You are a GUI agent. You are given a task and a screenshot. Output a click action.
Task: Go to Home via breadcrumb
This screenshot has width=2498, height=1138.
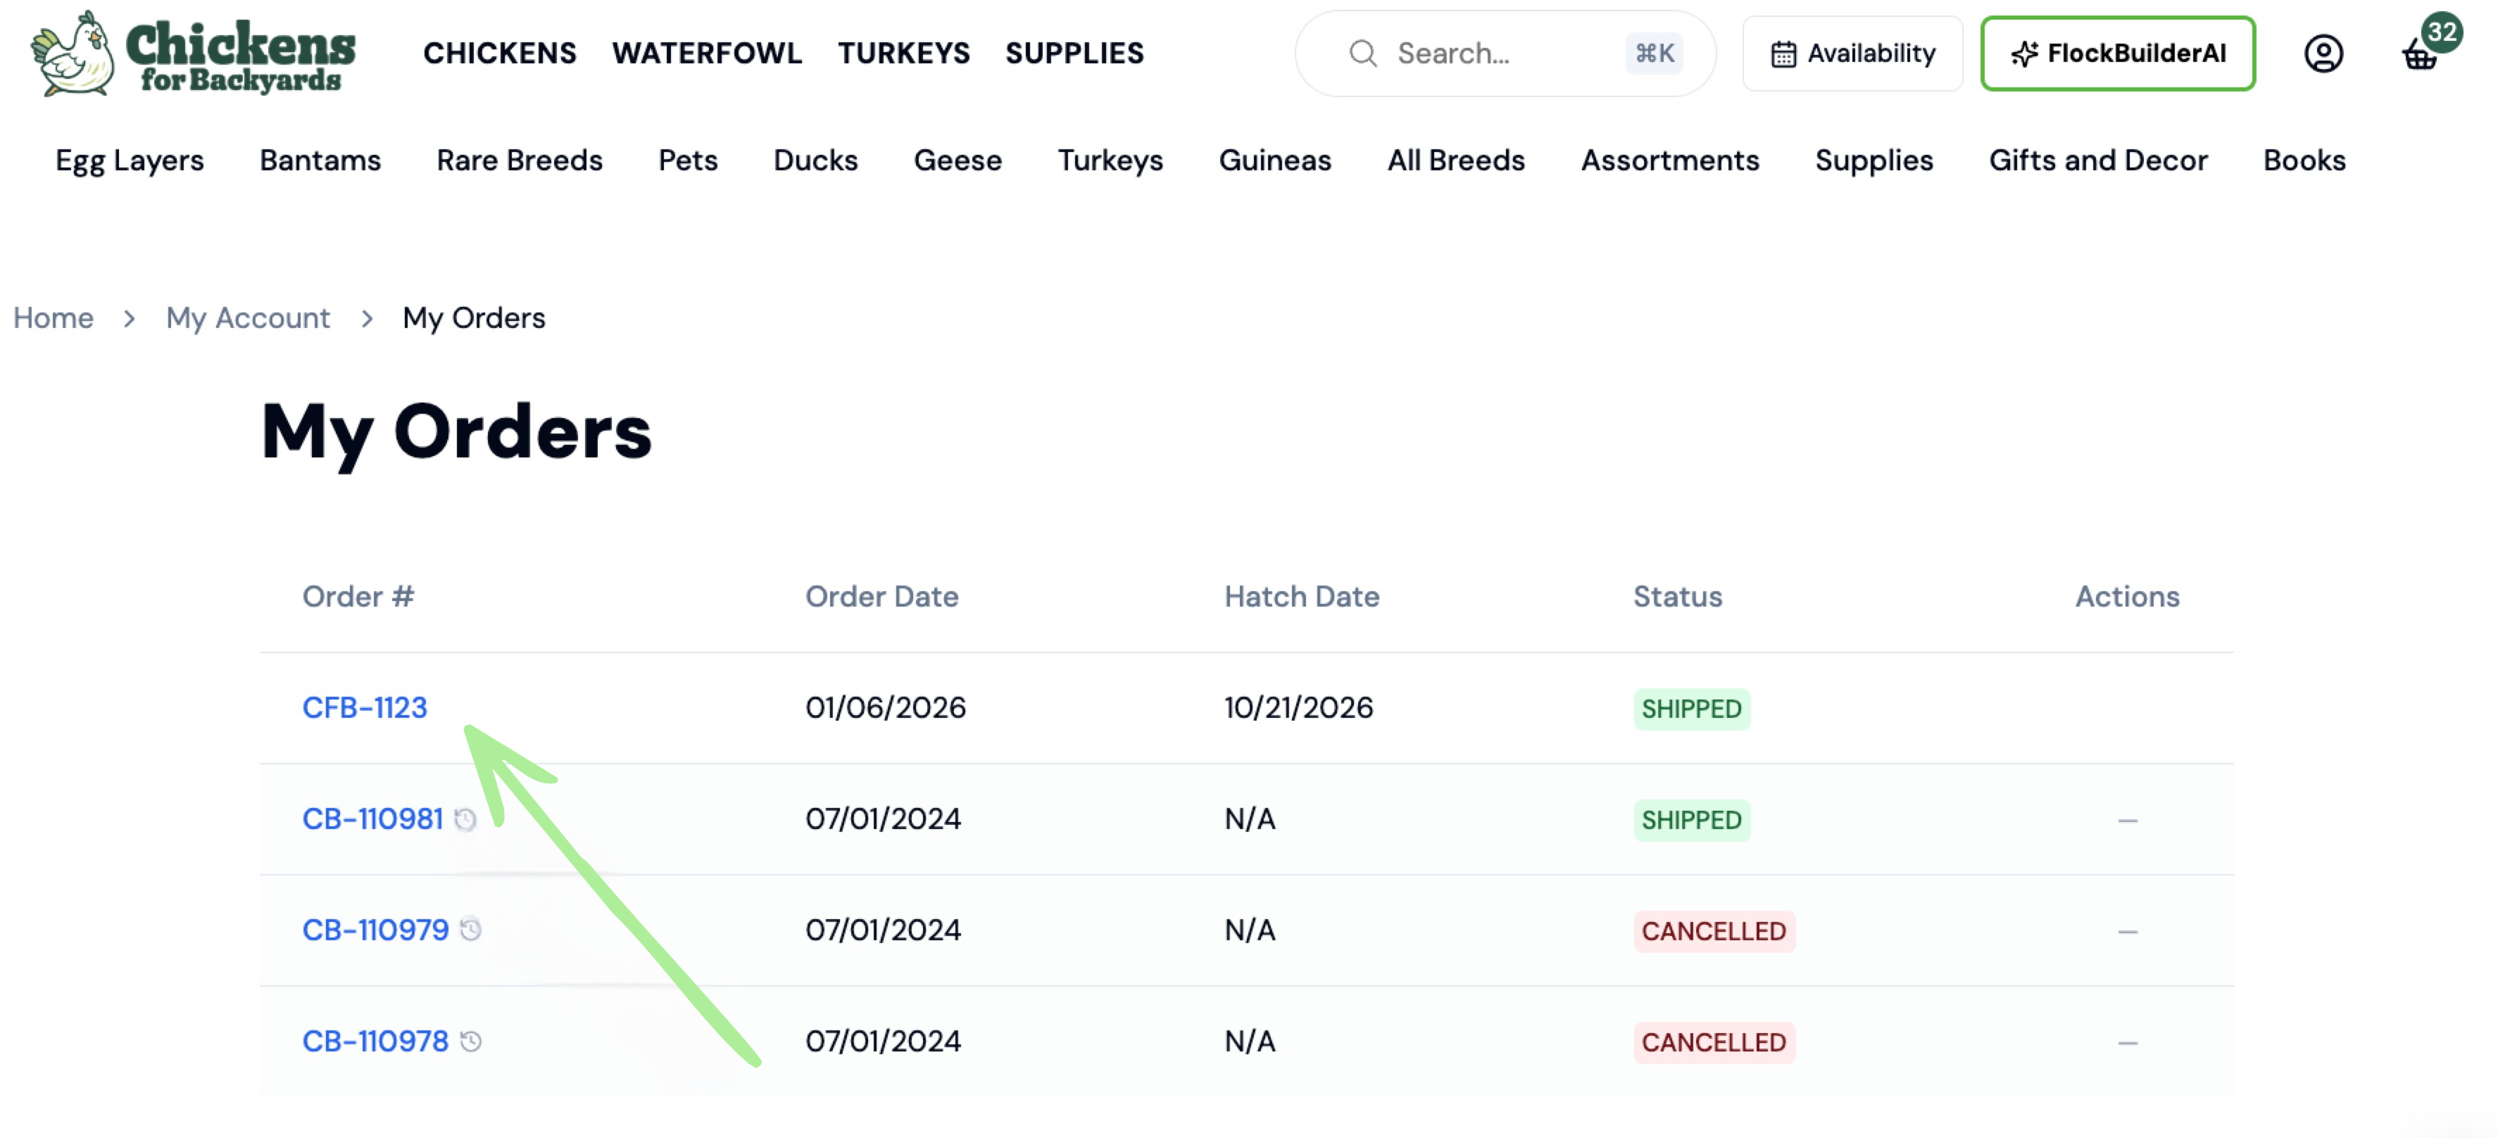pyautogui.click(x=54, y=318)
